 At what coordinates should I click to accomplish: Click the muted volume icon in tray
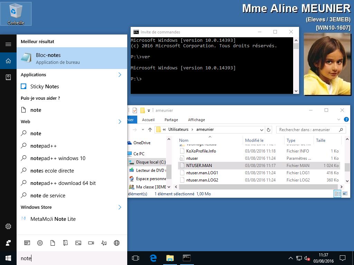[x=307, y=258]
